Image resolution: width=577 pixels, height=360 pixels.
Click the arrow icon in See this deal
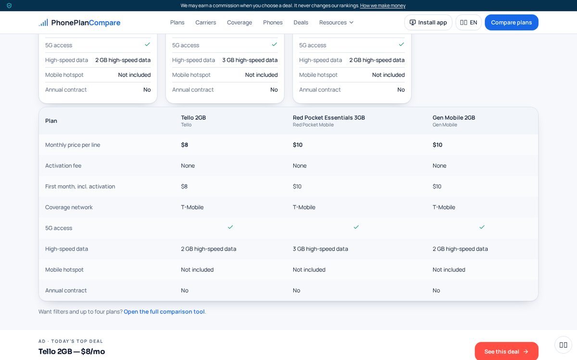point(526,352)
